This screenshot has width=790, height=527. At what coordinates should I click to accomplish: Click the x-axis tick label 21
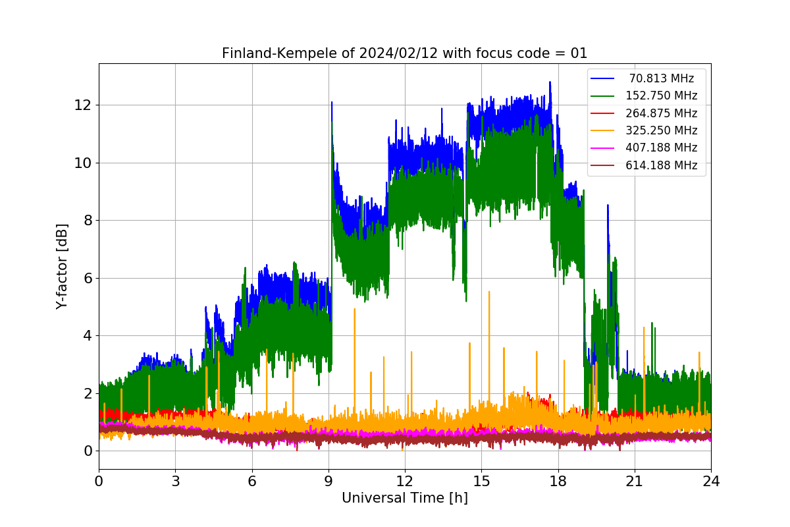coord(635,482)
